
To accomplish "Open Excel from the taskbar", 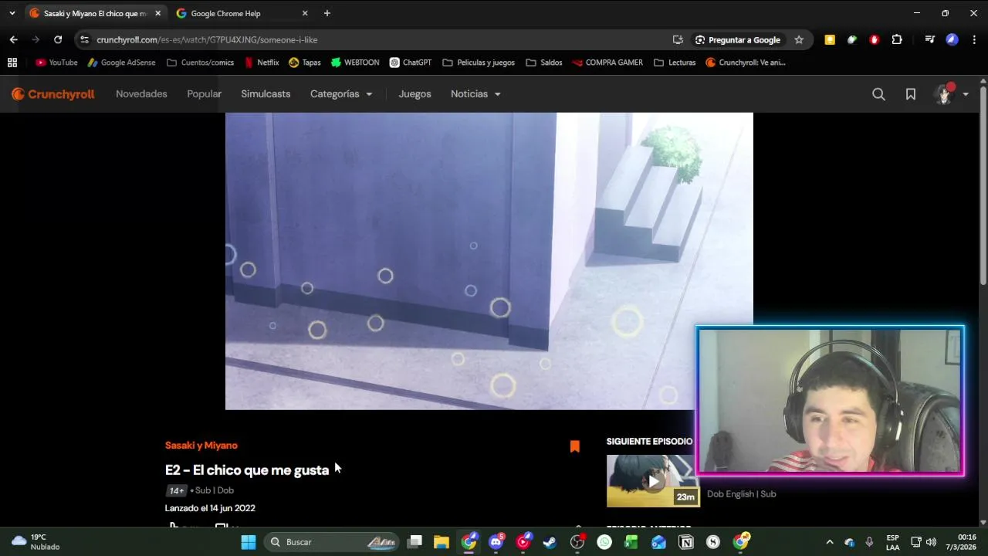I will [631, 542].
